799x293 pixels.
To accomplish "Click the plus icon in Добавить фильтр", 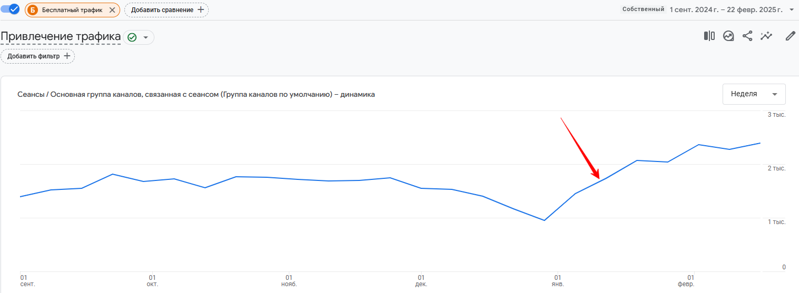I will point(66,56).
